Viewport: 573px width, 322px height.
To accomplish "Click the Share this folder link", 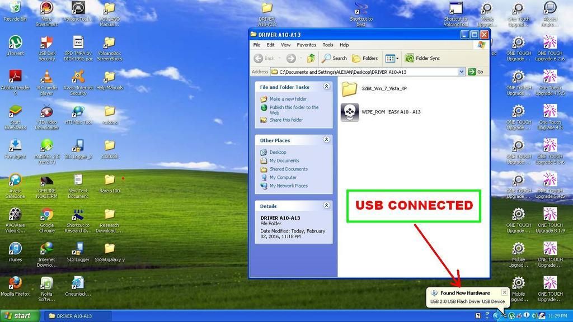I will [x=286, y=120].
